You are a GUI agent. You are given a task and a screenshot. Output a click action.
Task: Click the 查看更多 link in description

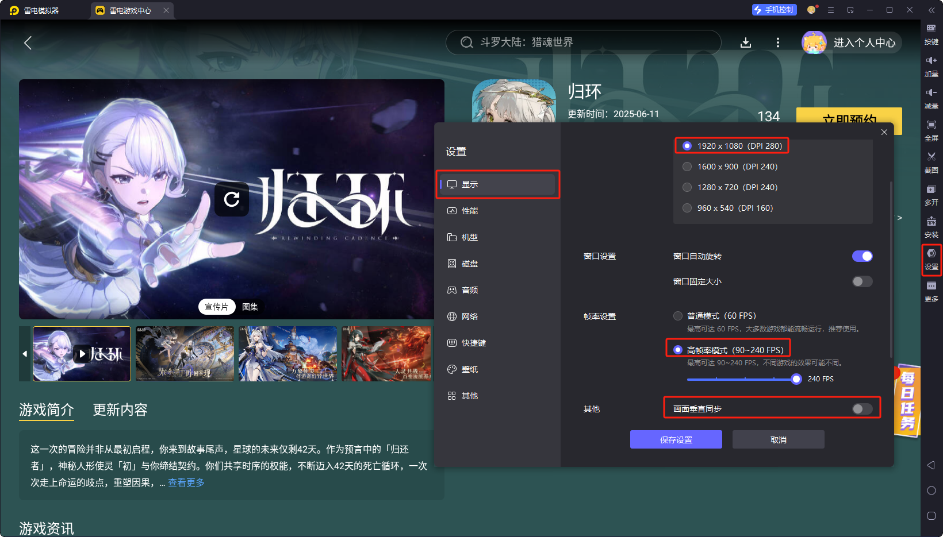coord(186,482)
